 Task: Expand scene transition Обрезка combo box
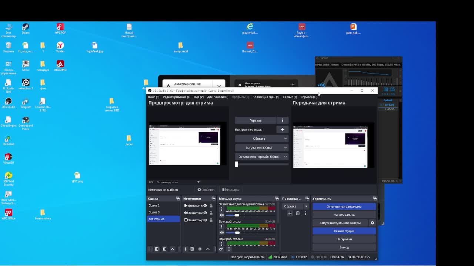coord(295,206)
